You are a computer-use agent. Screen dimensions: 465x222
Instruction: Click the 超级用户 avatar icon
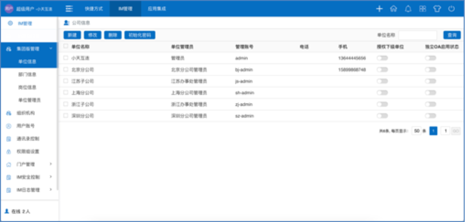pos(10,9)
